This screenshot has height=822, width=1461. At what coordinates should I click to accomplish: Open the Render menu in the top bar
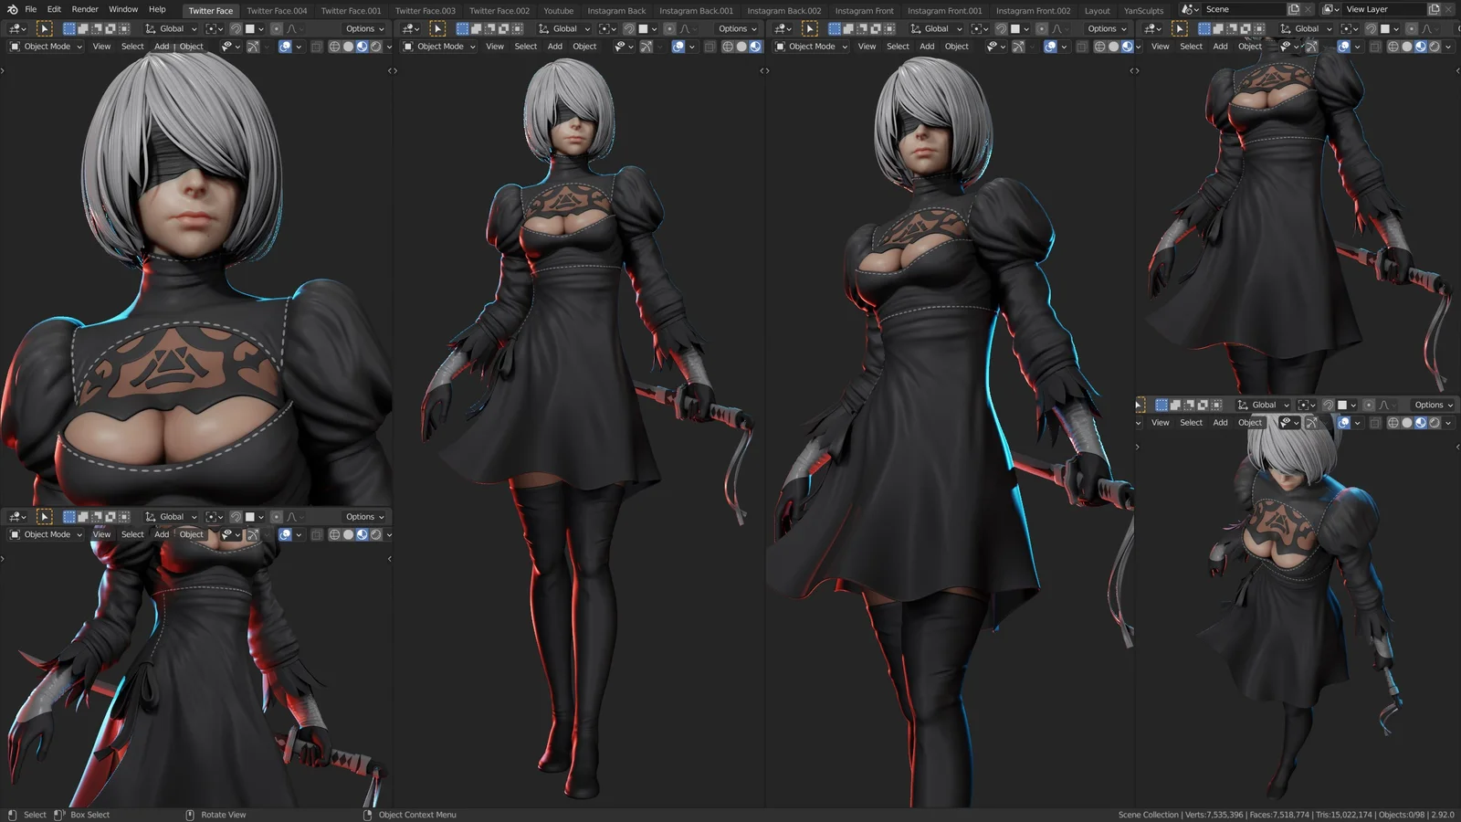click(x=84, y=9)
